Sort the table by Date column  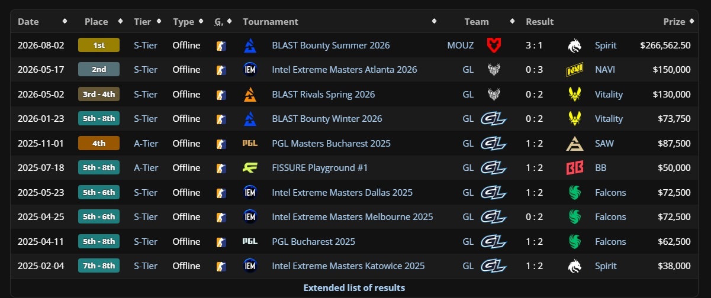point(42,21)
